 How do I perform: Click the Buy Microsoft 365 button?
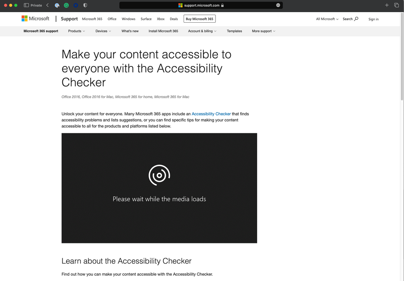pyautogui.click(x=199, y=19)
